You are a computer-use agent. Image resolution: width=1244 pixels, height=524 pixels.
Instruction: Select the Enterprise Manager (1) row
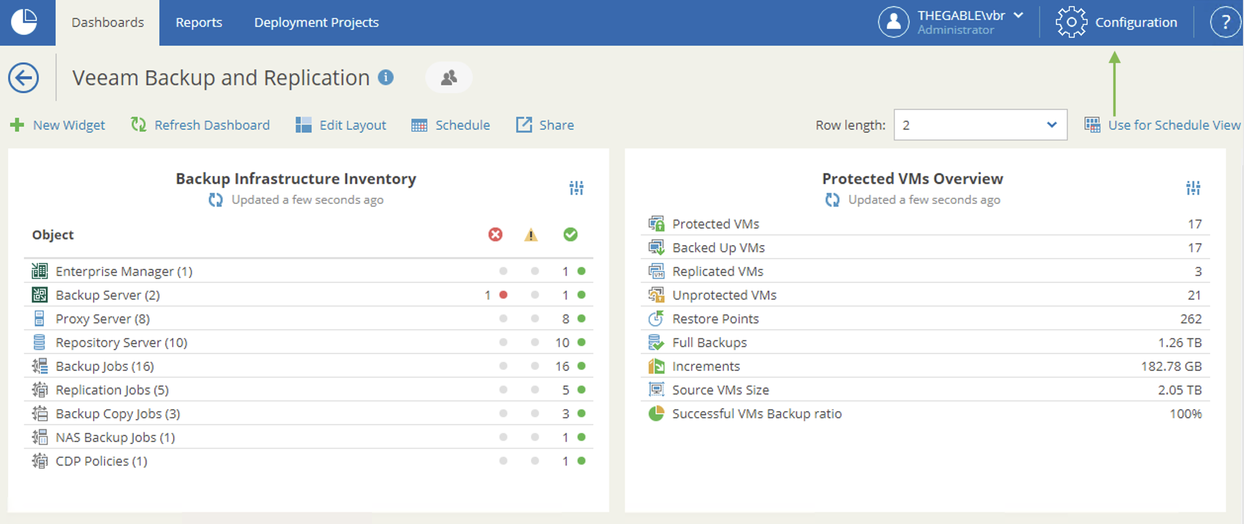[309, 271]
